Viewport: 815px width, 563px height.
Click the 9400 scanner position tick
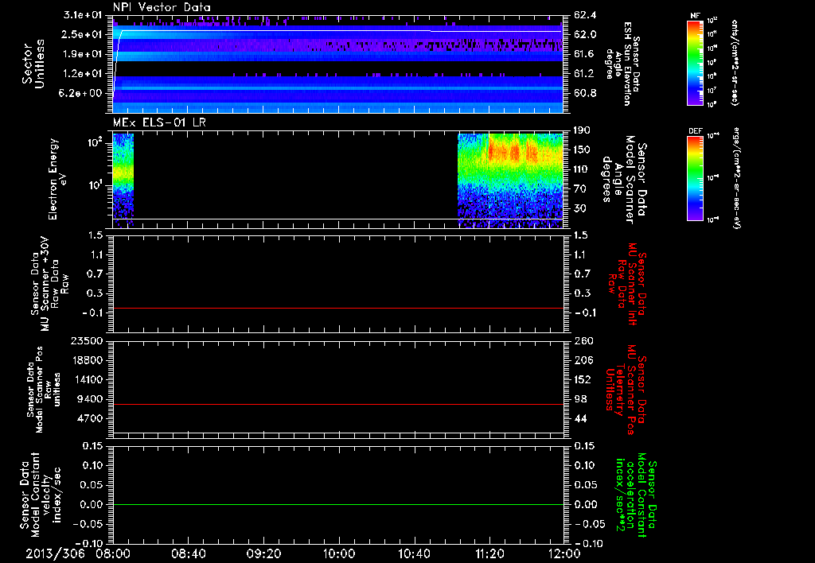tap(89, 399)
